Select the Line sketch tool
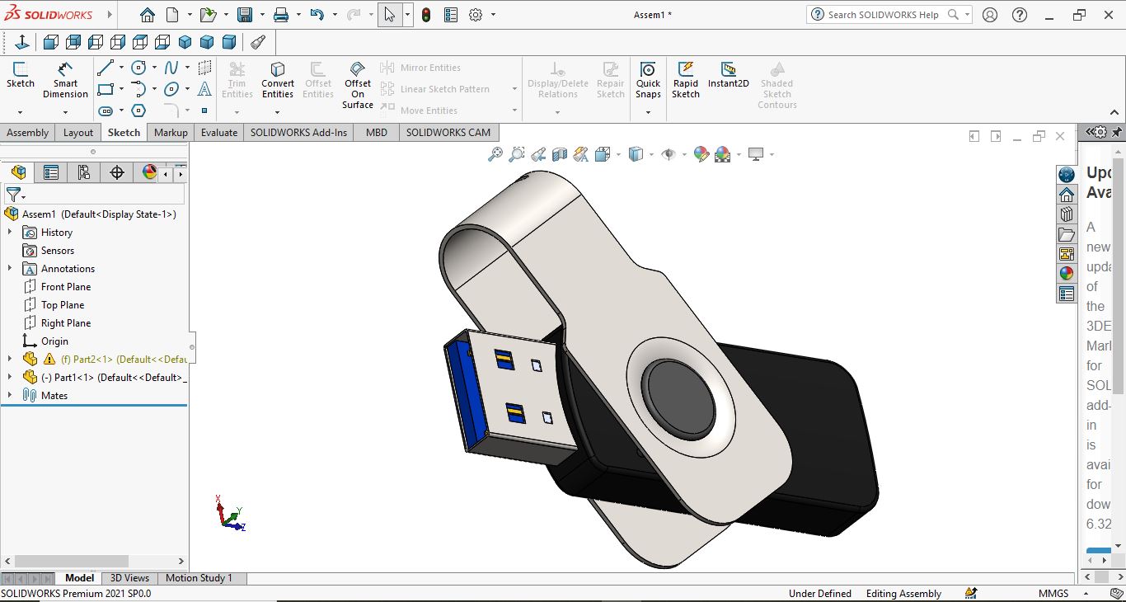 [x=106, y=68]
